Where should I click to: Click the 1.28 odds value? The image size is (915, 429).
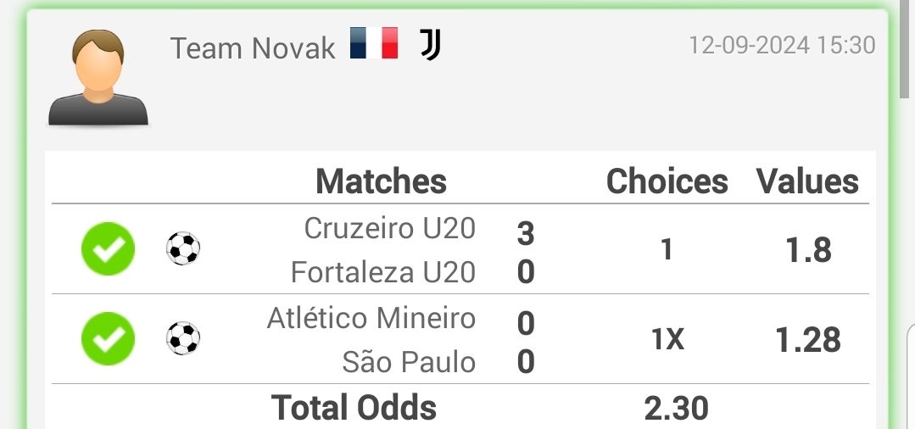point(807,340)
